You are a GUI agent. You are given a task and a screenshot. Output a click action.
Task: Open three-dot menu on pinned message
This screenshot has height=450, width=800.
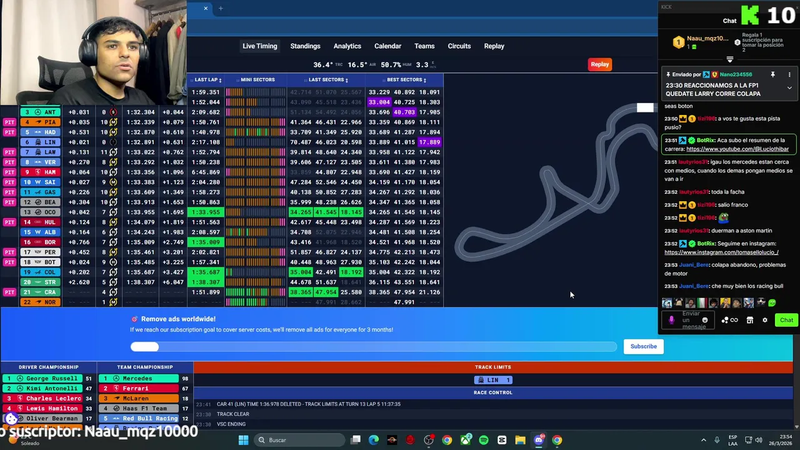789,75
